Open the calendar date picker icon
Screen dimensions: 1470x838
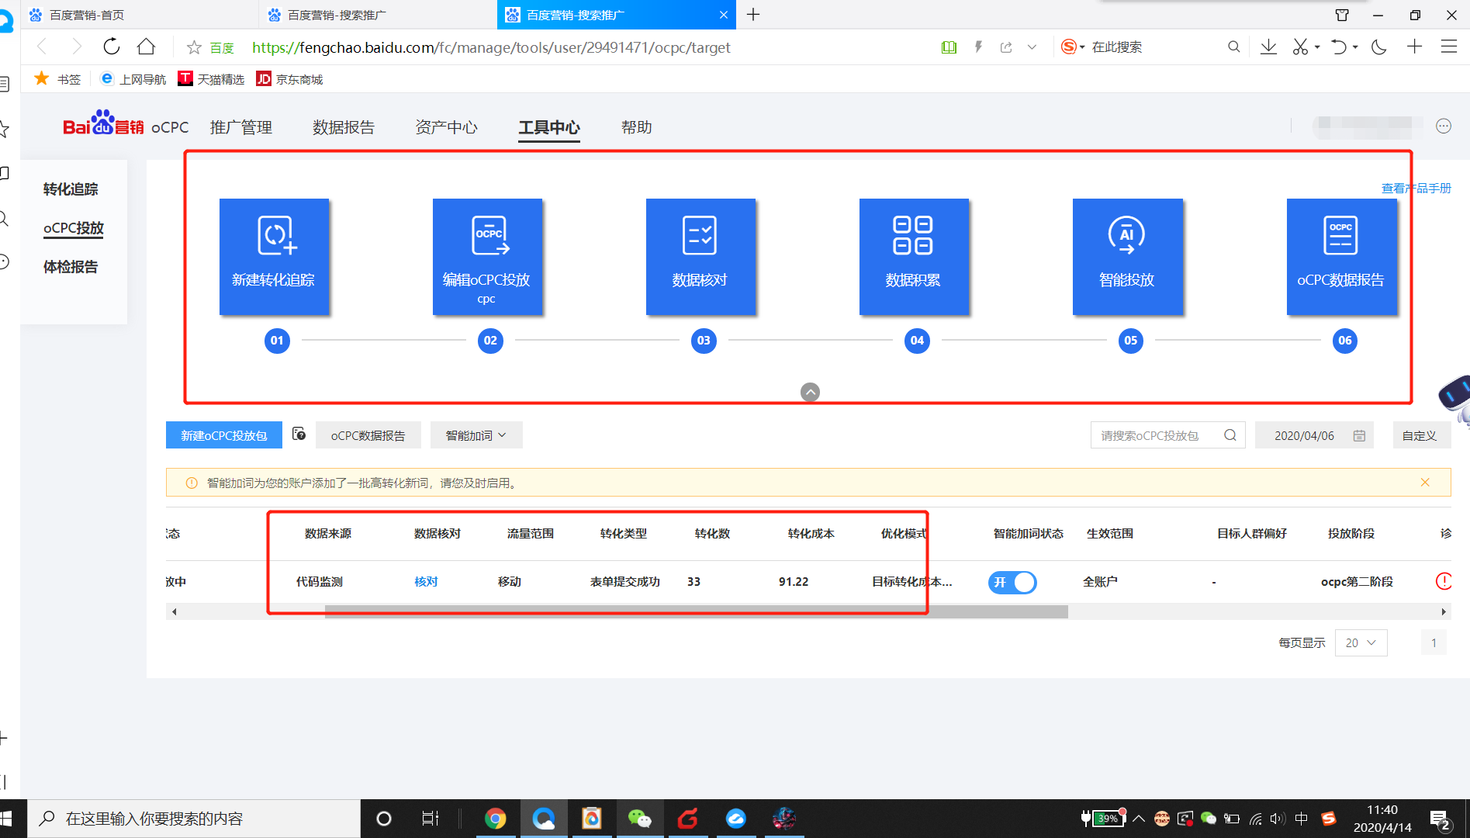coord(1359,435)
